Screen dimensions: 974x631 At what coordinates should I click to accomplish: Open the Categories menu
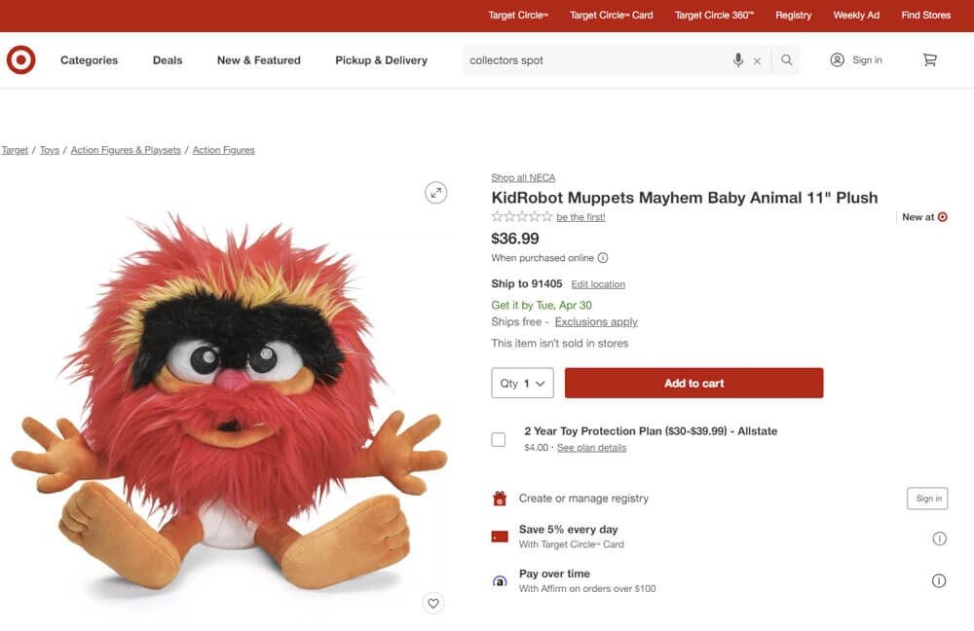pos(88,59)
